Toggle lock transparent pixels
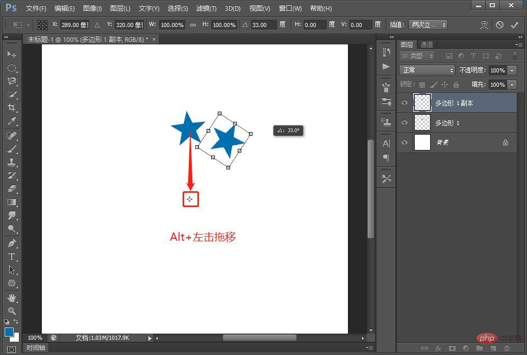Screen dimensions: 527x355 click(x=422, y=85)
